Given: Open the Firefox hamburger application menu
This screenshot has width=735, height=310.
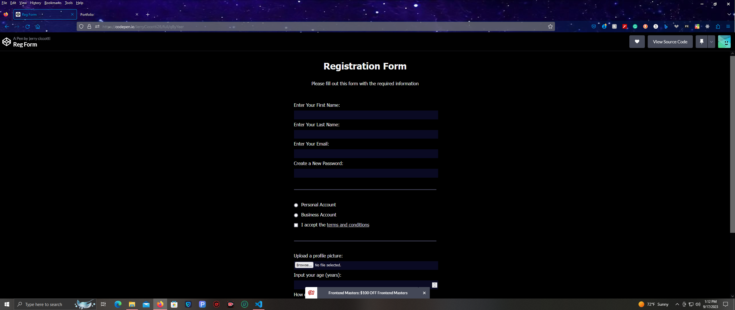Looking at the screenshot, I should click(x=728, y=26).
